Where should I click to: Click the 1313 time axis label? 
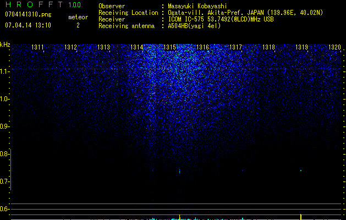click(104, 47)
